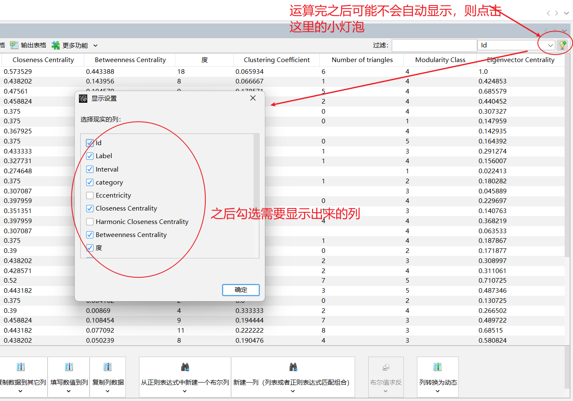Select the cell 0.580824
The height and width of the screenshot is (401, 573).
492,341
